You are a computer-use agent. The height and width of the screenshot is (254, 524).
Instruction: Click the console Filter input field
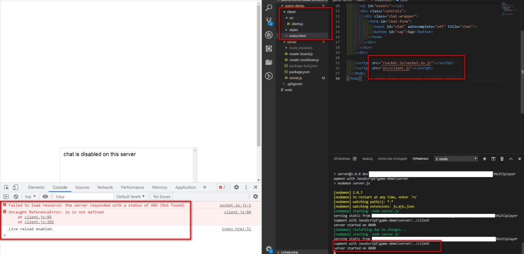[x=84, y=197]
